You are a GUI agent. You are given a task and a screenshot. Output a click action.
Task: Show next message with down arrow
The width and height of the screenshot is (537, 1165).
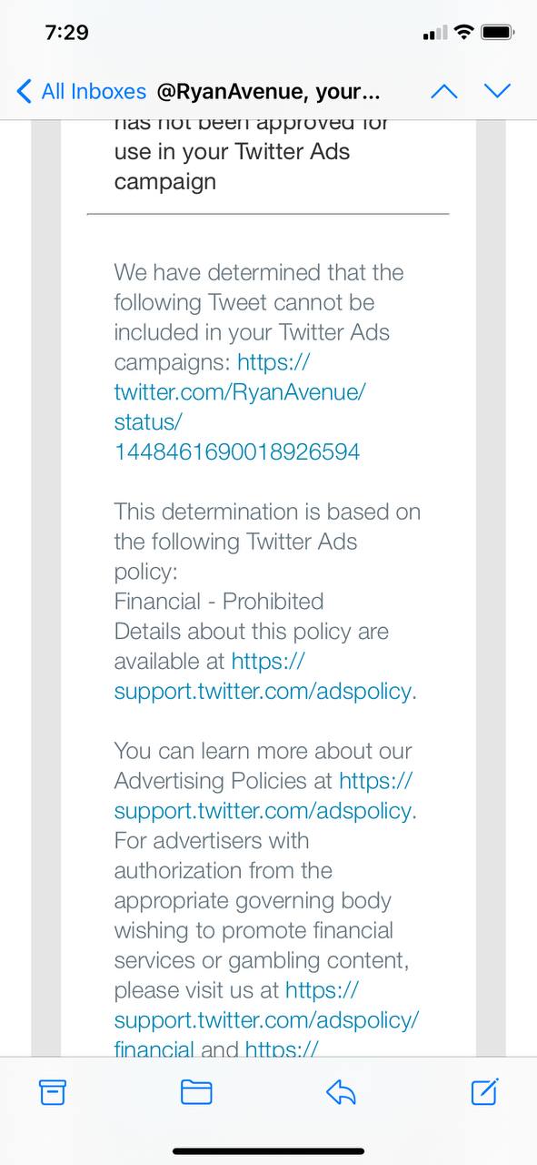498,91
